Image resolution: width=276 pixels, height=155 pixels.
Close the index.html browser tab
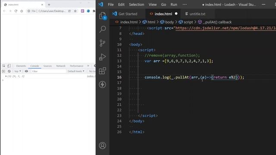click(42, 5)
